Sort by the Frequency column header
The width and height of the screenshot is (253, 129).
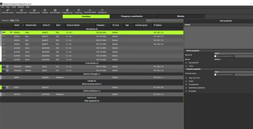[x=104, y=25]
